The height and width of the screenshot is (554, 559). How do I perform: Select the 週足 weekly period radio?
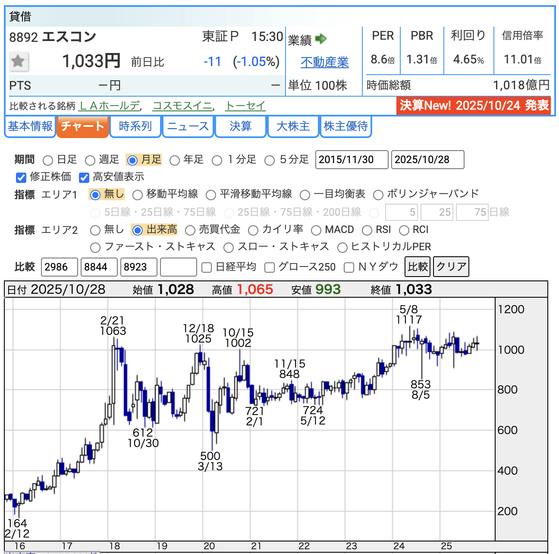(x=90, y=161)
